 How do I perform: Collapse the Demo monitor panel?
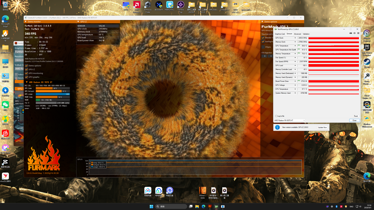(x=26, y=22)
